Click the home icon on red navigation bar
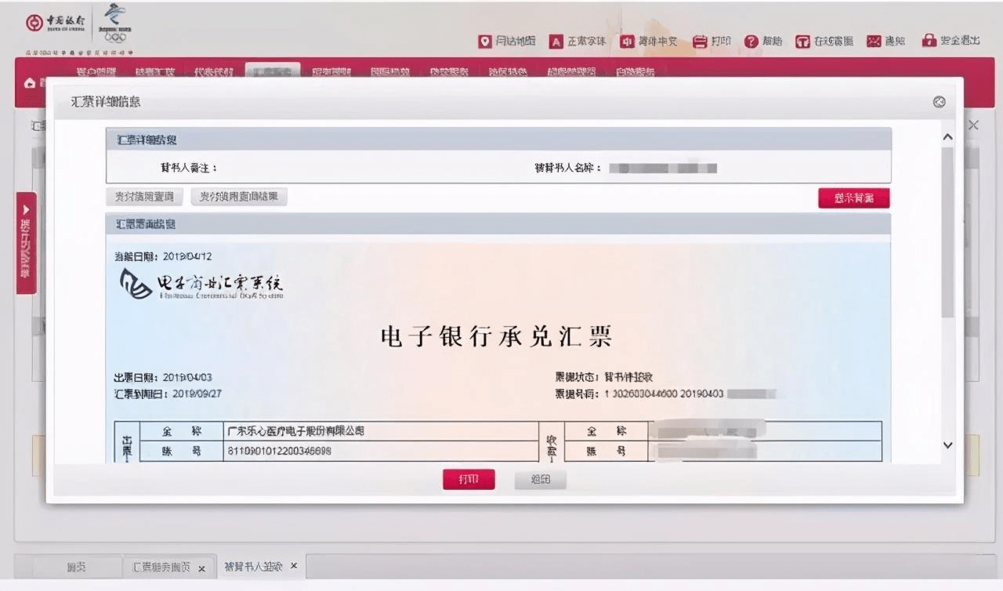This screenshot has height=591, width=1003. point(31,83)
